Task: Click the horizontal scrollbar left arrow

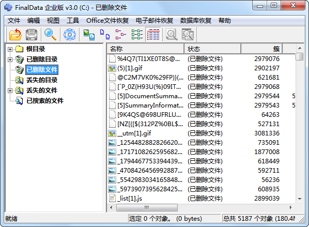Action: click(x=111, y=207)
